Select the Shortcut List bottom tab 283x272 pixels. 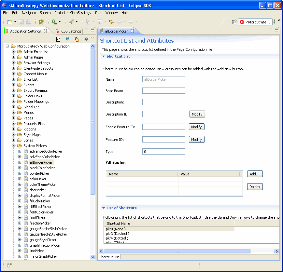[109, 257]
